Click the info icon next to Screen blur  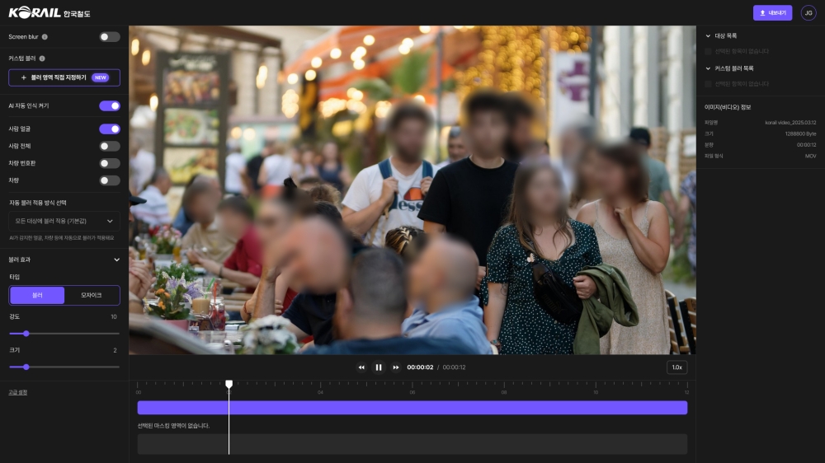(45, 37)
